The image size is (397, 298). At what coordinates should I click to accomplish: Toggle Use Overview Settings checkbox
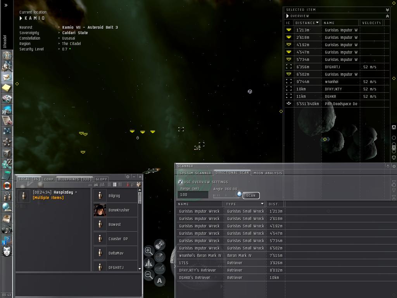pos(180,182)
